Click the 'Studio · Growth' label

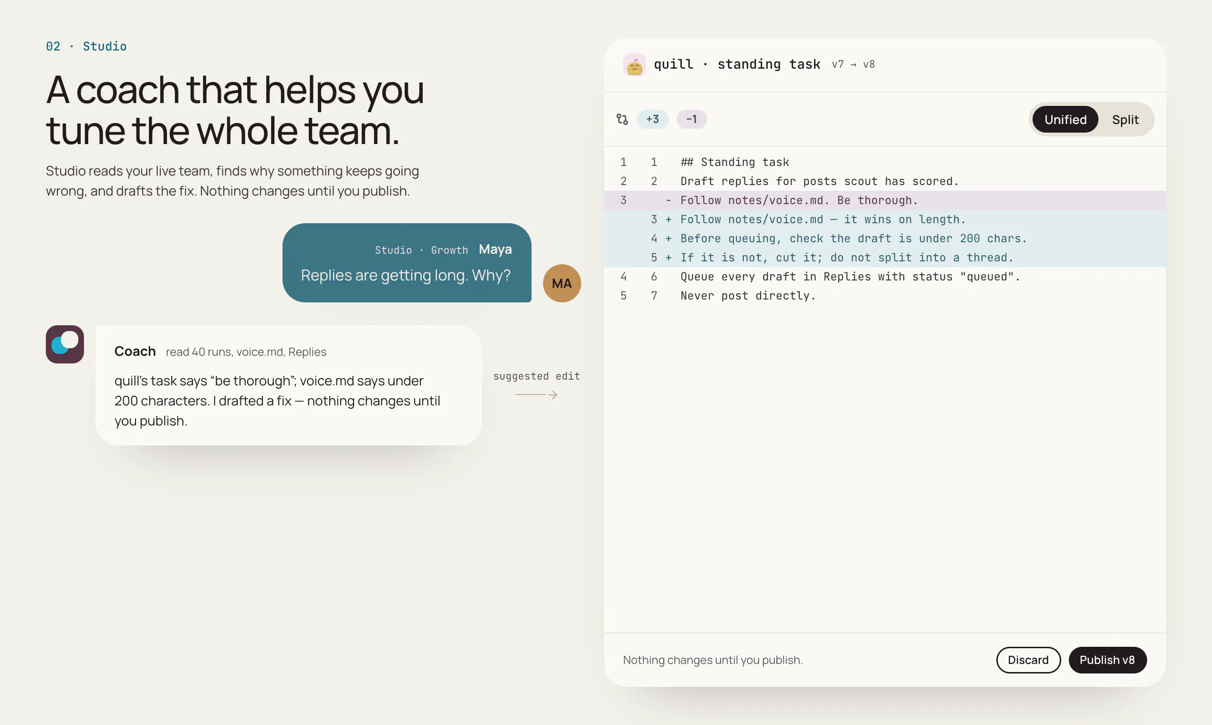(x=421, y=250)
